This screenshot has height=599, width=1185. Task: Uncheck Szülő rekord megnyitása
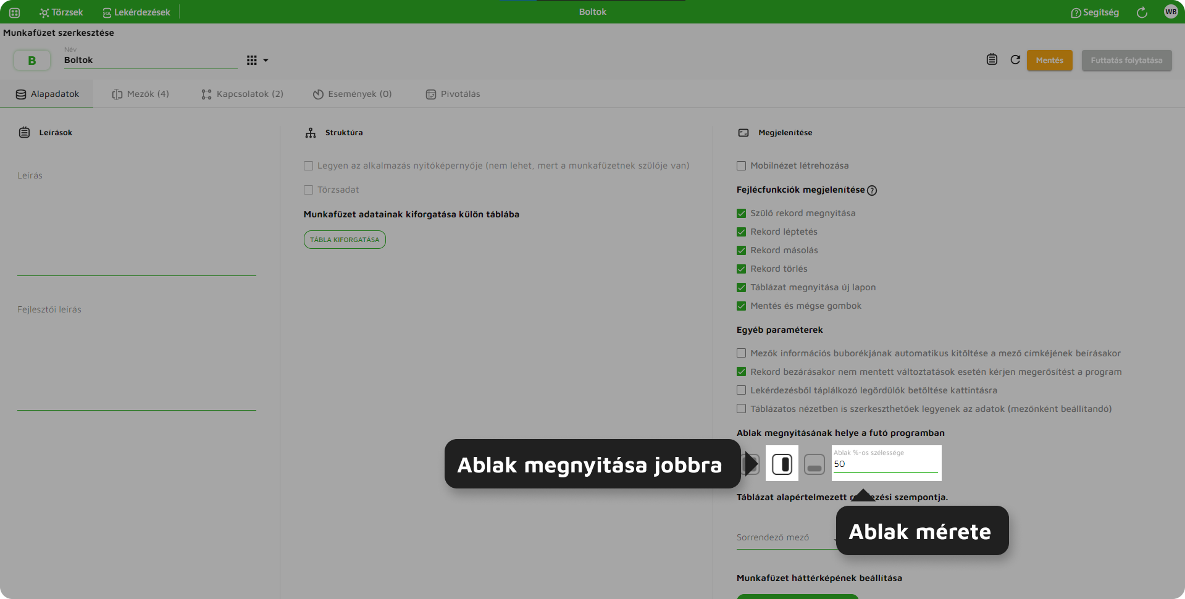click(x=741, y=213)
